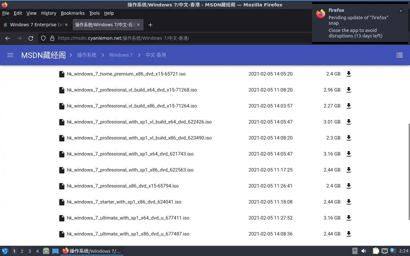Open the View menu

pos(31,13)
